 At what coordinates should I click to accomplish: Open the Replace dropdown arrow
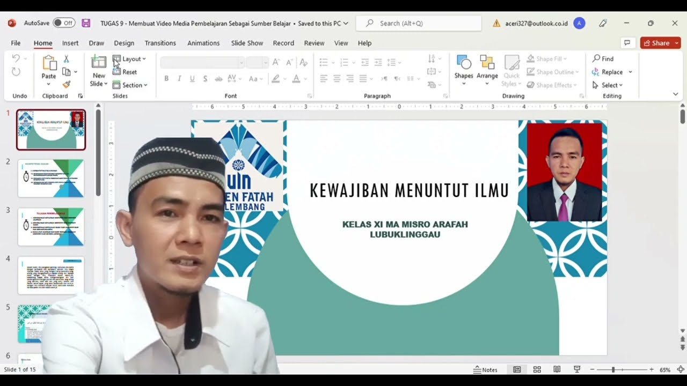point(631,72)
